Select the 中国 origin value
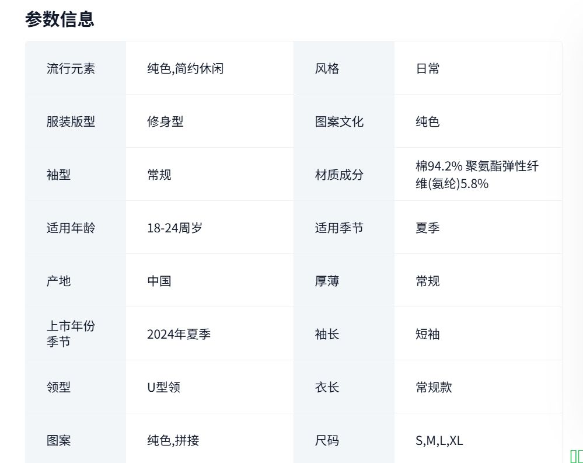The width and height of the screenshot is (583, 463). 159,281
